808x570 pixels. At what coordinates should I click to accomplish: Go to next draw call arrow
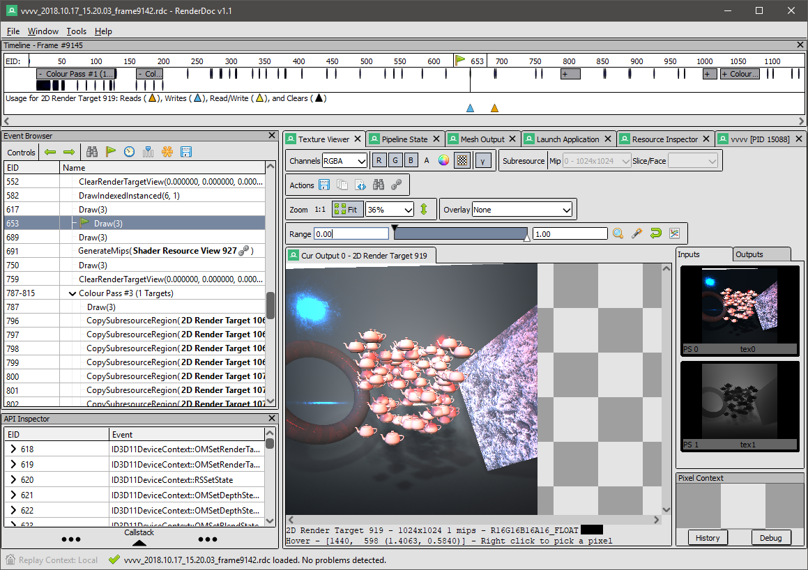(69, 152)
